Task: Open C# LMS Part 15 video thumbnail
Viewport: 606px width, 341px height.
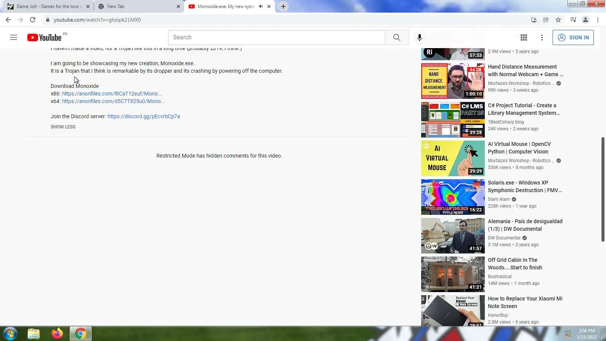Action: (453, 120)
